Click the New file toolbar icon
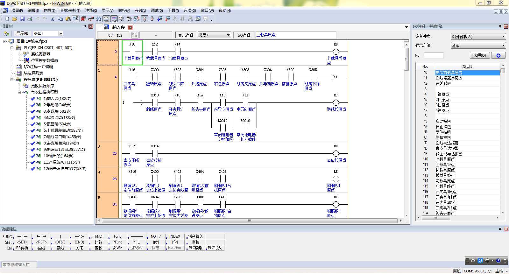This screenshot has height=274, width=509. (x=7, y=19)
